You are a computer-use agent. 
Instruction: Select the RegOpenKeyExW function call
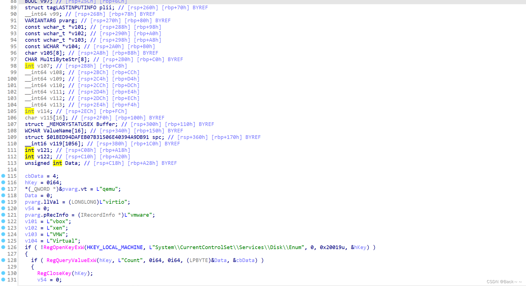[64, 247]
